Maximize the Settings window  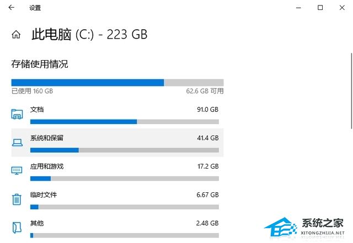coord(320,8)
